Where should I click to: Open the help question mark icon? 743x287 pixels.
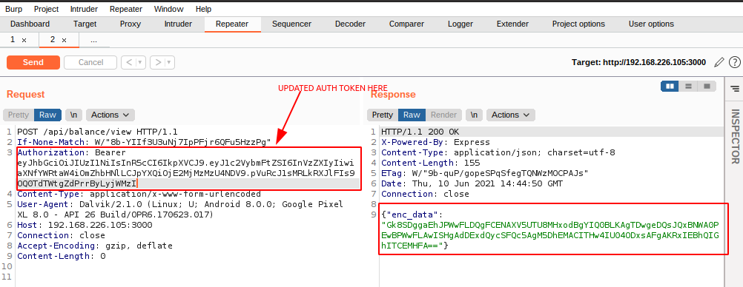tap(734, 62)
